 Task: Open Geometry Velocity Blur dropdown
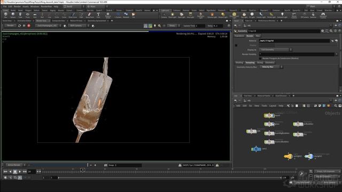tap(271, 67)
